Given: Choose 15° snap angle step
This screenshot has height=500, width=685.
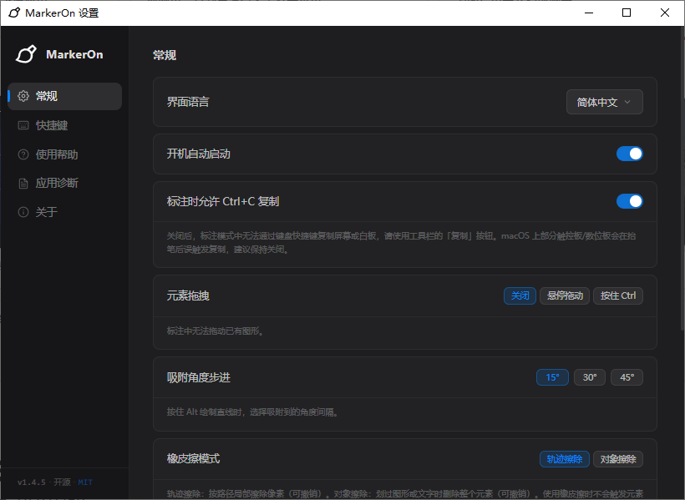Looking at the screenshot, I should [x=553, y=377].
